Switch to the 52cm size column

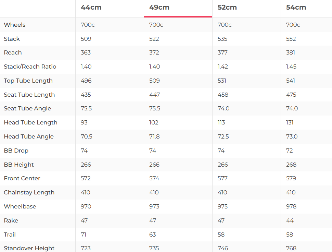[x=227, y=8]
